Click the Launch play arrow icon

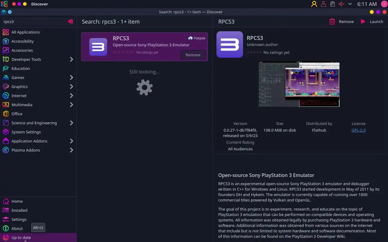[x=363, y=21]
